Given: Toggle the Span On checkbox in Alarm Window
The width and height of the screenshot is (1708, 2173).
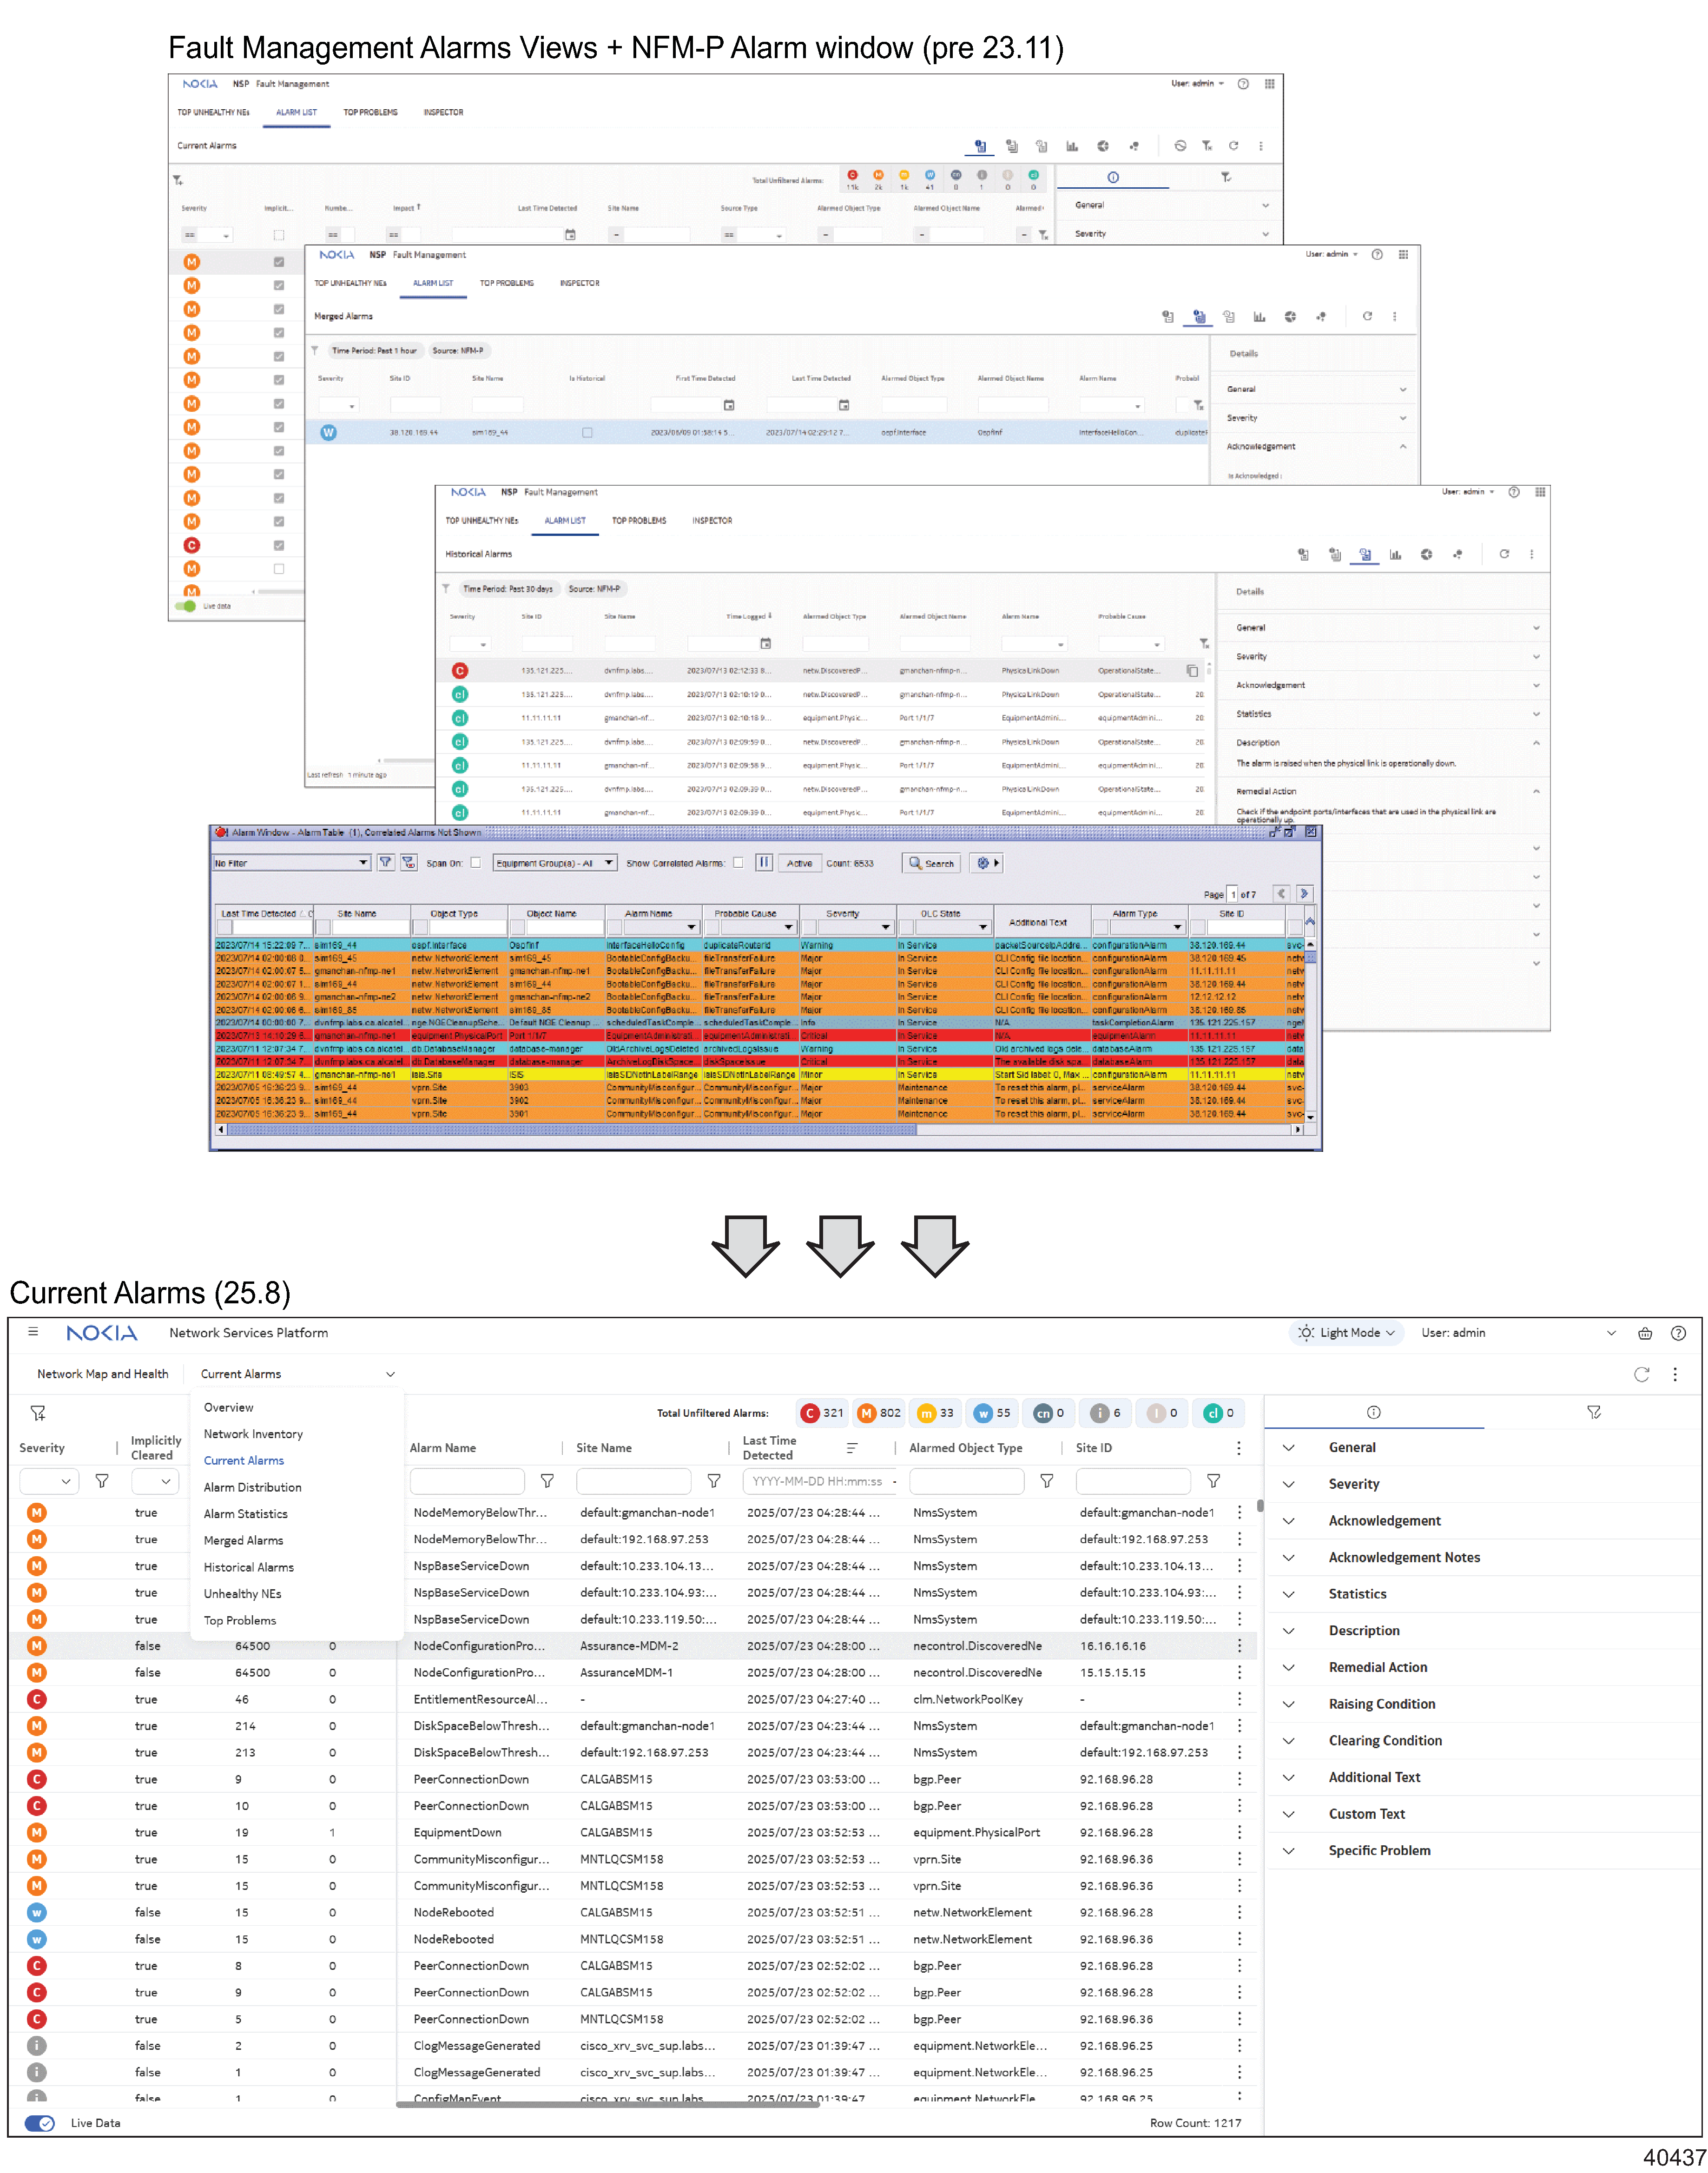Looking at the screenshot, I should tap(476, 863).
